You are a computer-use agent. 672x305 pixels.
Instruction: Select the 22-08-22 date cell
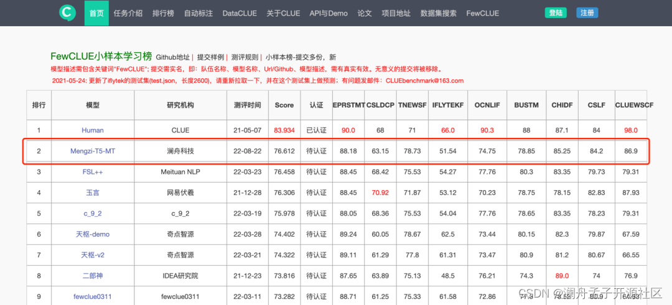coord(247,150)
